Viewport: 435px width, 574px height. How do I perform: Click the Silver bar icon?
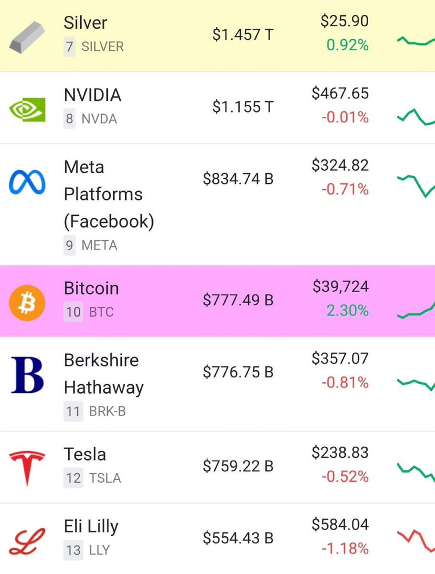[27, 37]
